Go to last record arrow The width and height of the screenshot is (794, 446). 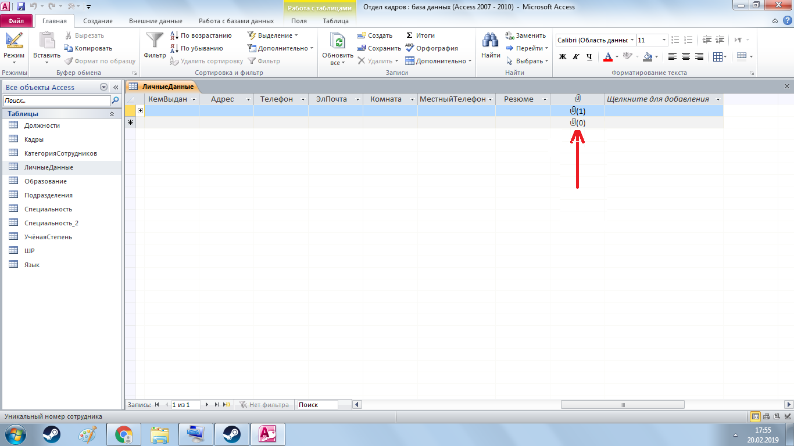(x=217, y=405)
